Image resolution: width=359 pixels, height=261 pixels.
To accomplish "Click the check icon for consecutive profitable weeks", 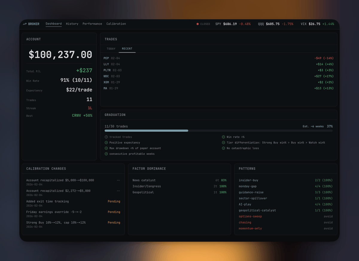I will [x=106, y=154].
